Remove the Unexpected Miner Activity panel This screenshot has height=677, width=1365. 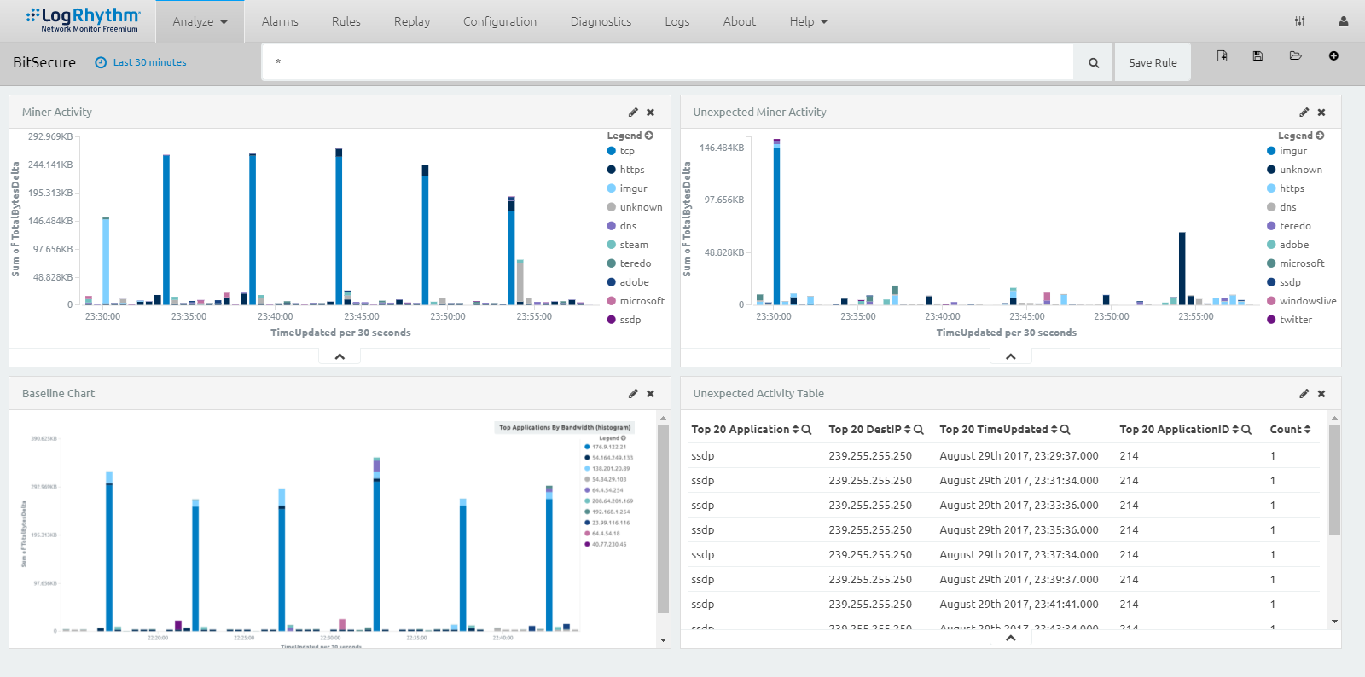point(1321,112)
